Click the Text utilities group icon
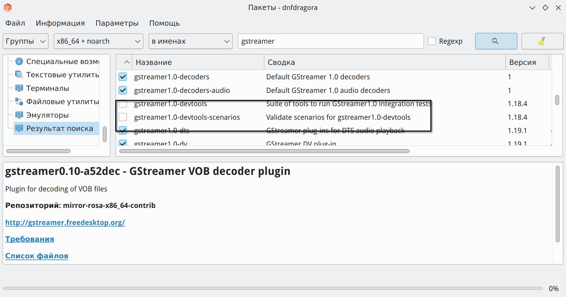 pos(19,75)
